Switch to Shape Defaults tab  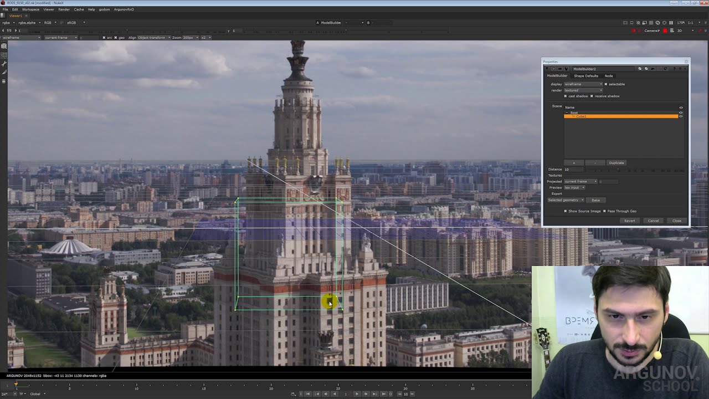pos(585,76)
